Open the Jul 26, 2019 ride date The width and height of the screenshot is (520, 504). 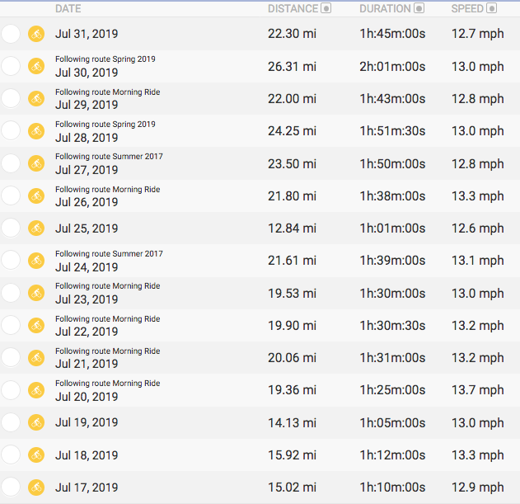(87, 202)
